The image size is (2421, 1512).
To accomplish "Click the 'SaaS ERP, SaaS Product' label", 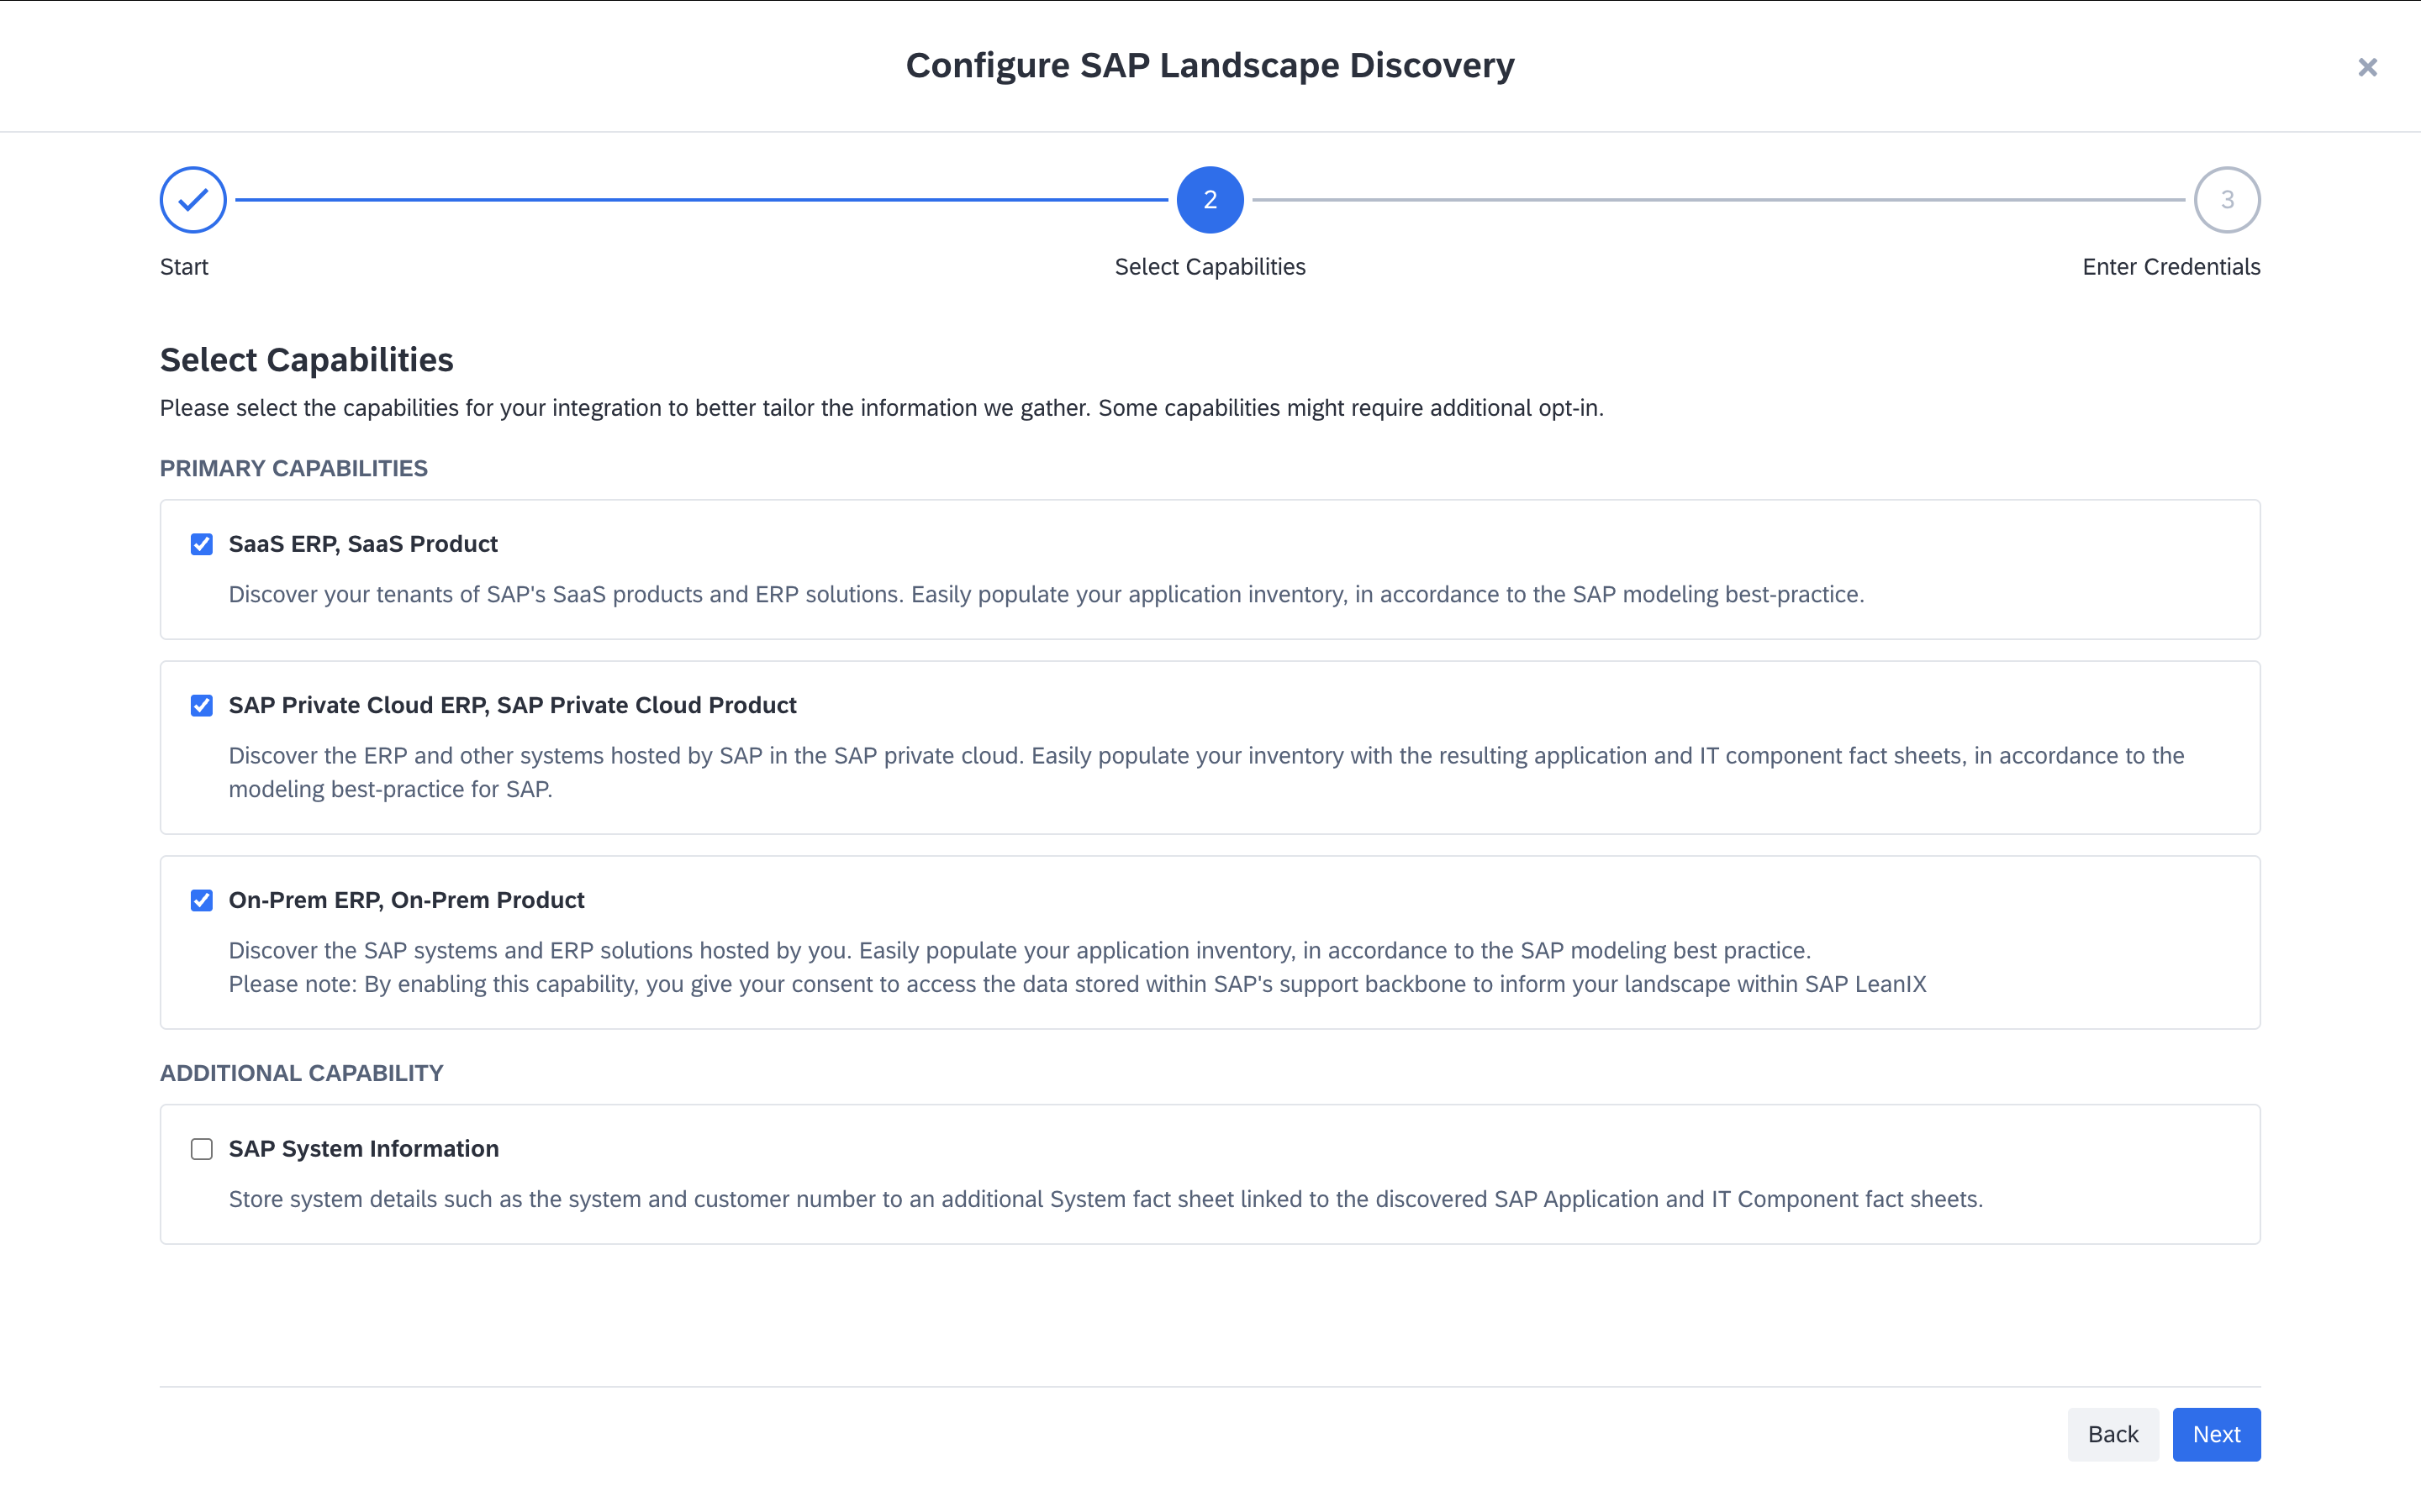I will [363, 544].
